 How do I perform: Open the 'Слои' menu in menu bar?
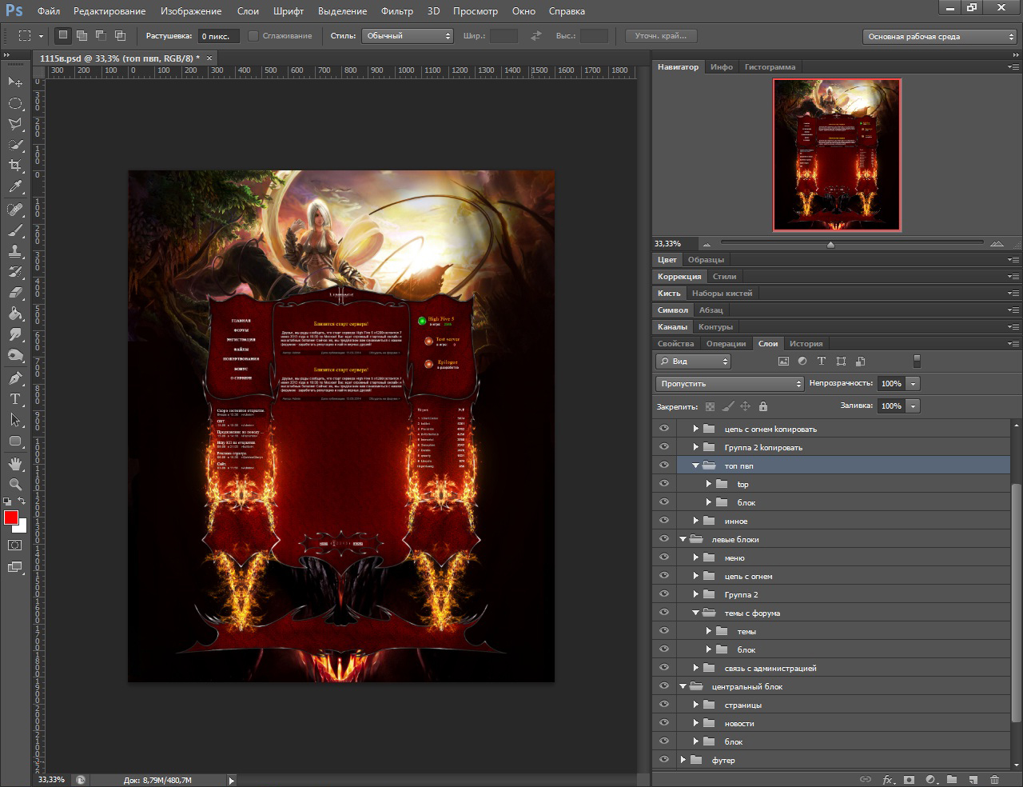pyautogui.click(x=248, y=11)
